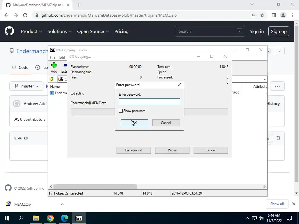This screenshot has width=299, height=224.
Task: Expand the Open Source dropdown menu
Action: click(93, 32)
